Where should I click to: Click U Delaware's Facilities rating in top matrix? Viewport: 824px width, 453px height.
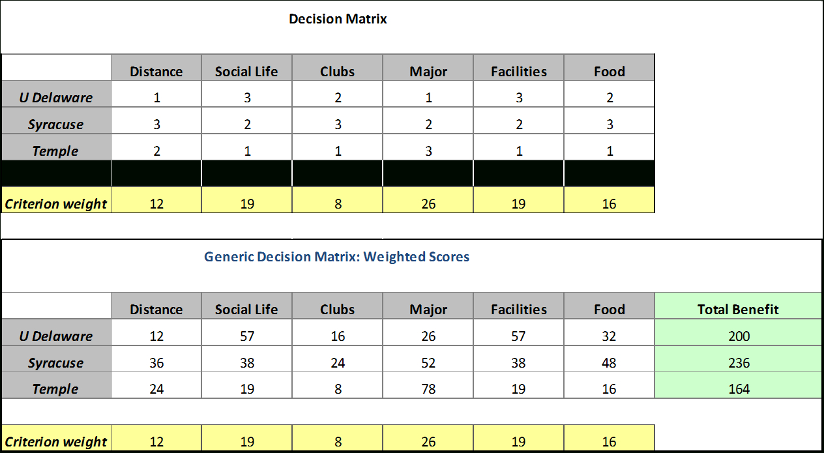(x=518, y=98)
